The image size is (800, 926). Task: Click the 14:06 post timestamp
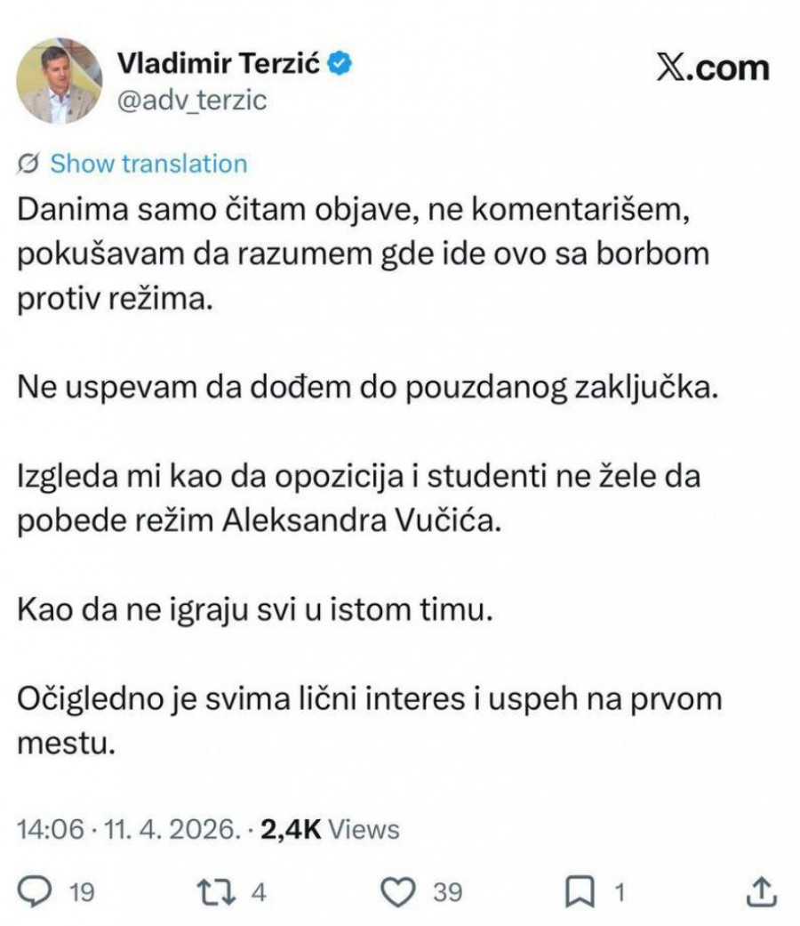pyautogui.click(x=49, y=829)
